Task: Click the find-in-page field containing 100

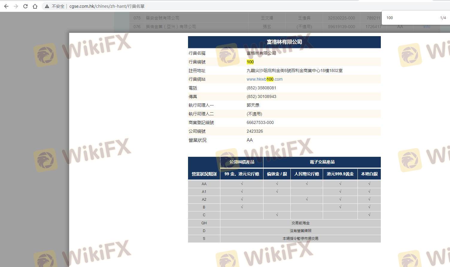Action: [410, 18]
